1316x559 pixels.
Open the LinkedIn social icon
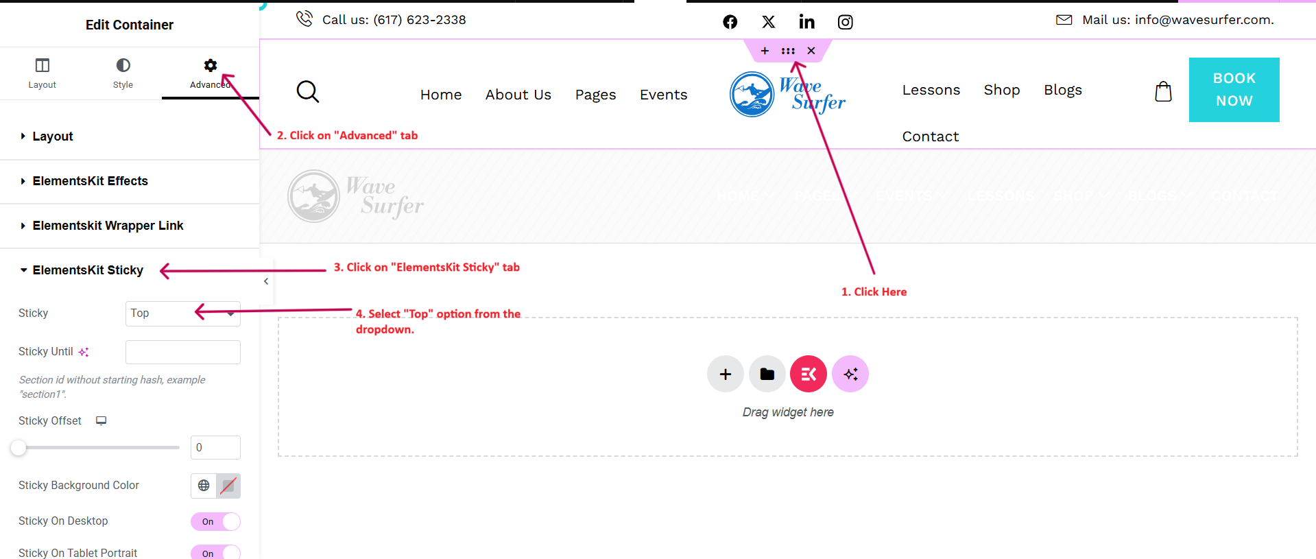click(807, 22)
